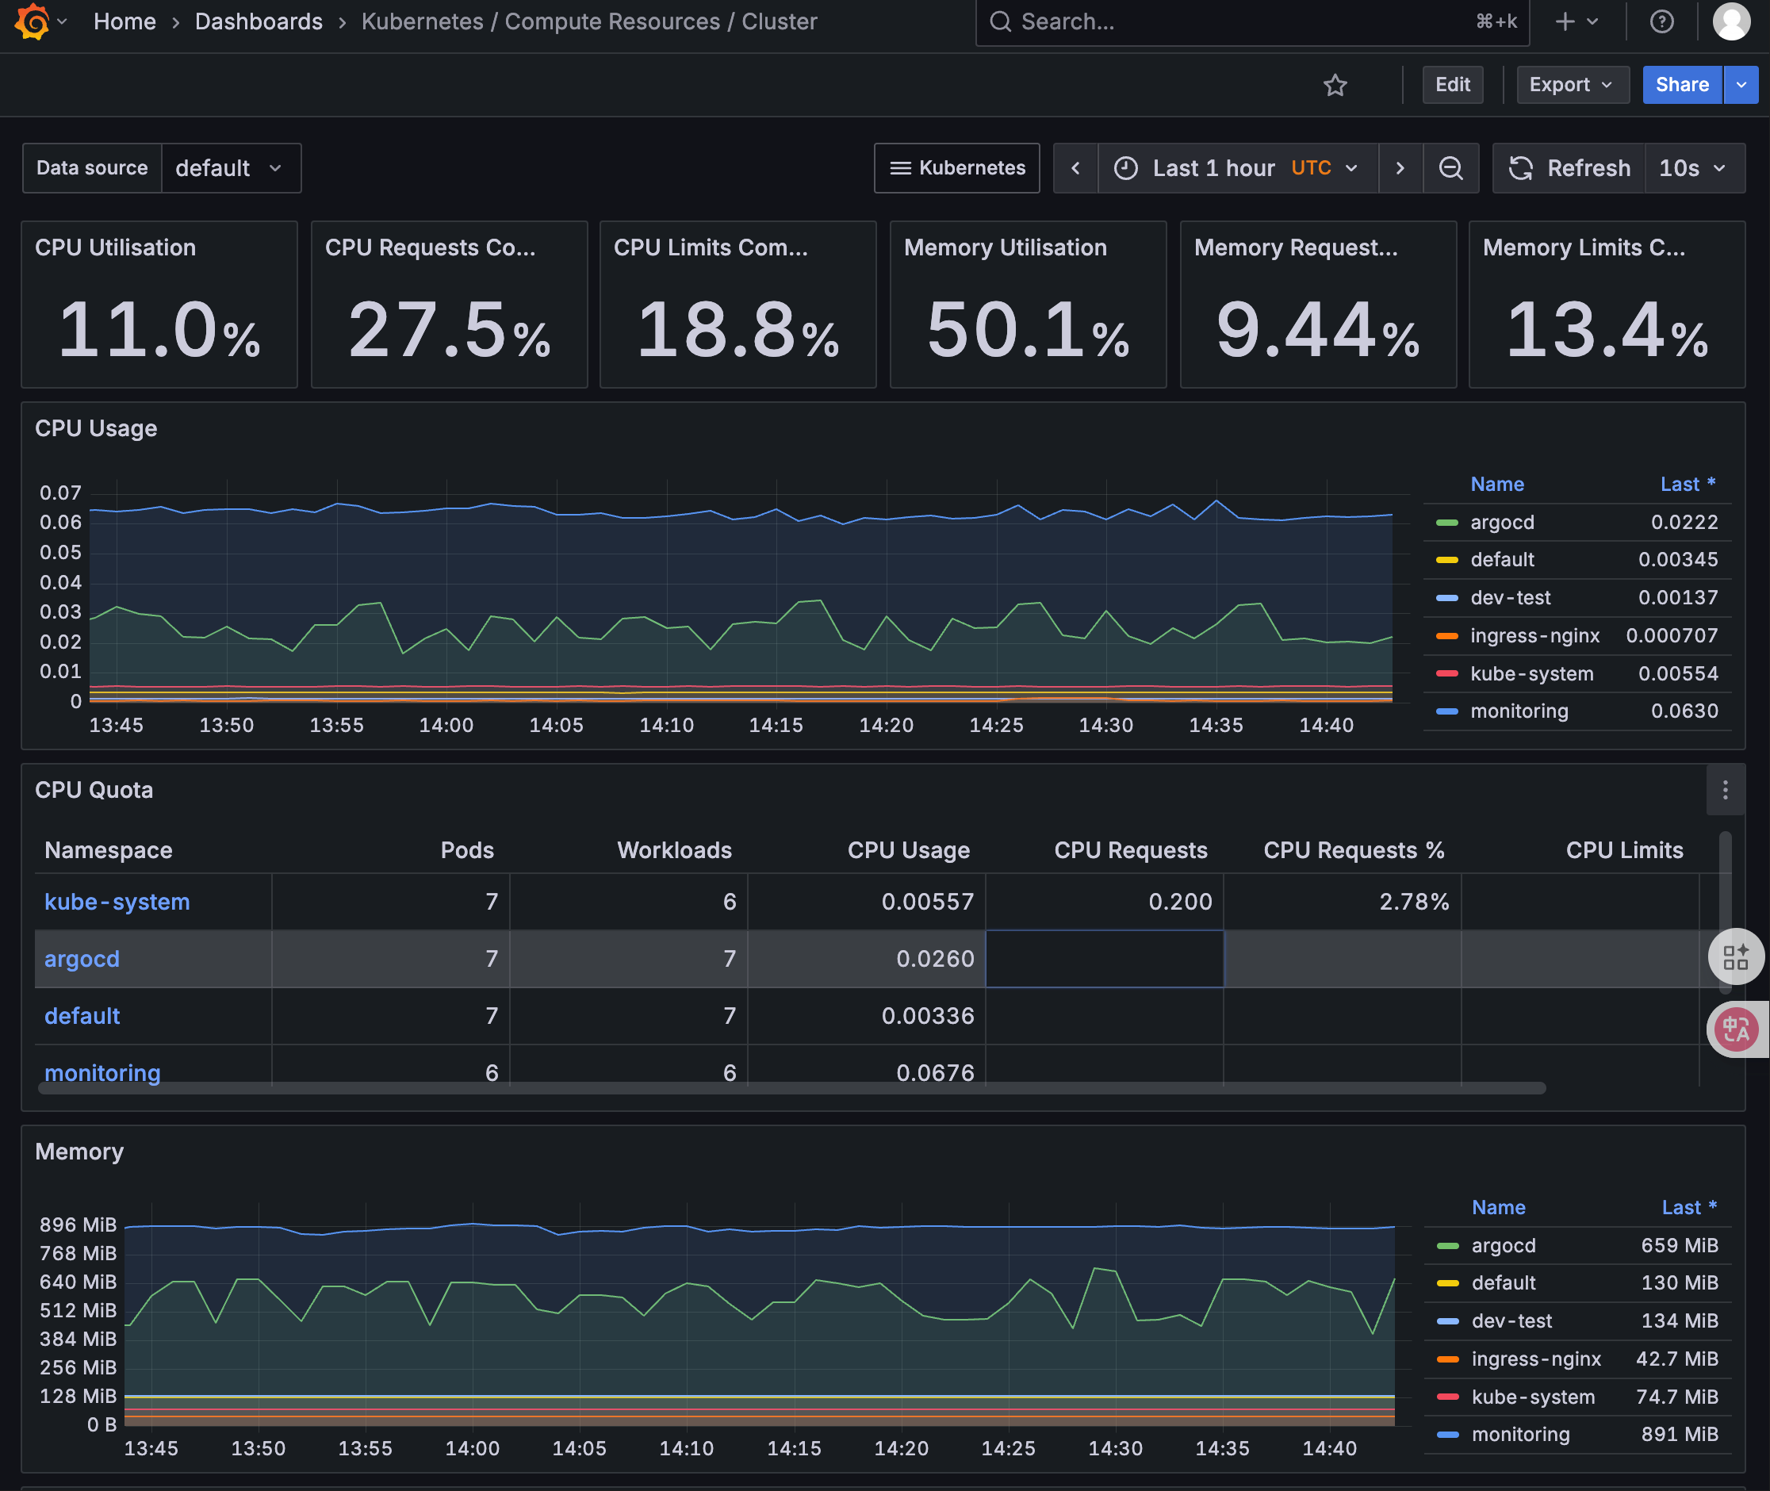Screen dimensions: 1770x1491
Task: Open the argocd namespace link
Action: (x=82, y=959)
